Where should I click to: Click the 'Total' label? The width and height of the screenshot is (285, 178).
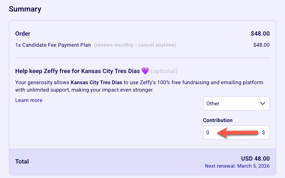point(22,161)
